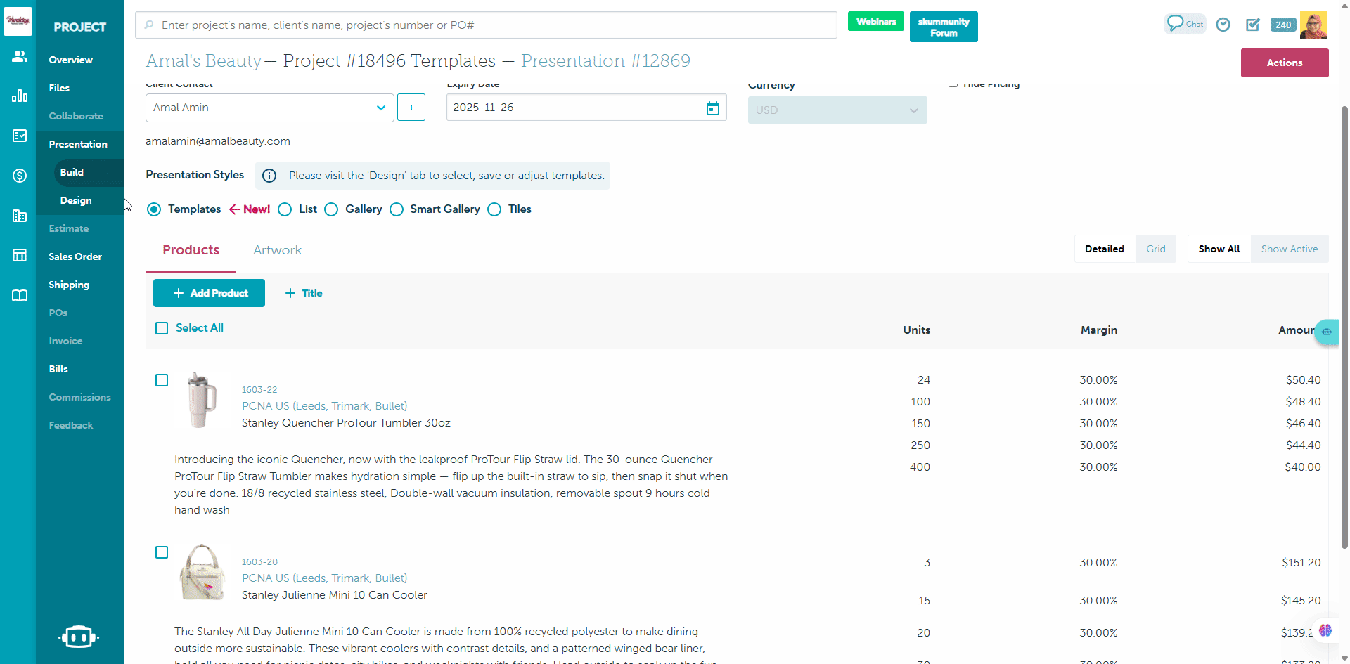Click the robot assistant icon at bottom
1350x664 pixels.
pos(79,637)
